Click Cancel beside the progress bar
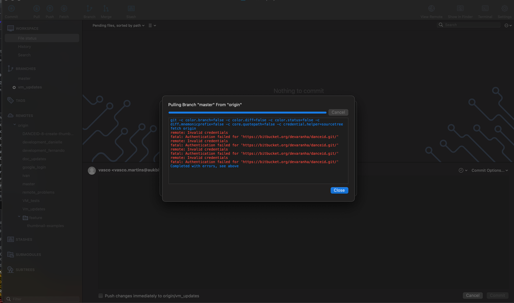Screen dimensions: 514x303 [338, 112]
